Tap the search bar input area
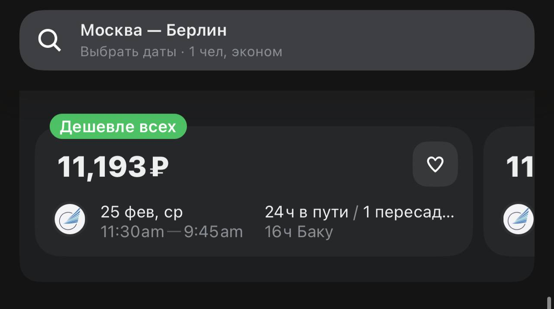This screenshot has height=309, width=554. [277, 40]
